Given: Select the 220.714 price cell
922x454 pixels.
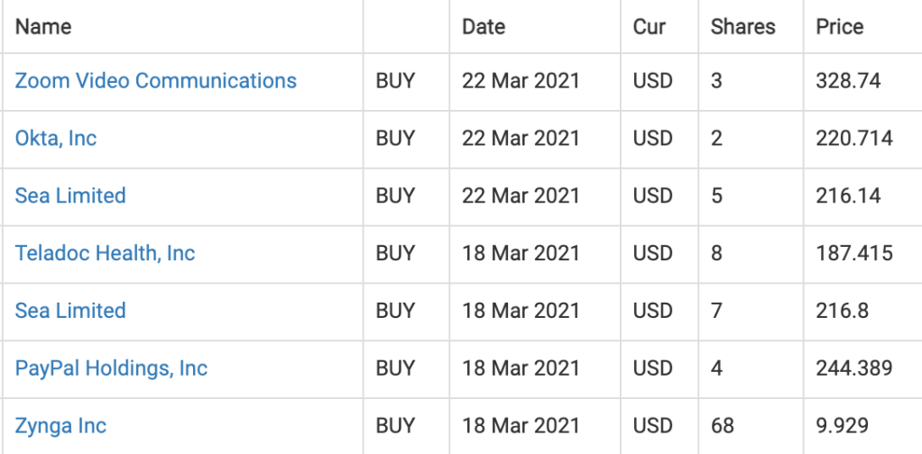Looking at the screenshot, I should point(853,139).
